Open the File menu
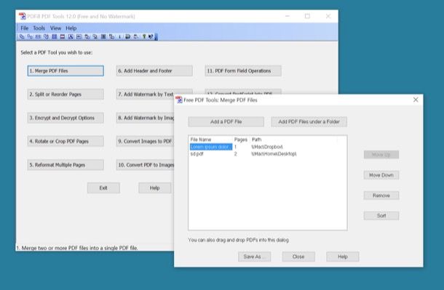This screenshot has width=444, height=290. (24, 28)
